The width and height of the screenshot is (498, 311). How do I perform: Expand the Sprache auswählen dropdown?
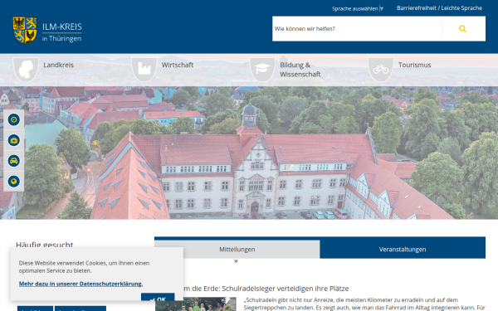[358, 8]
